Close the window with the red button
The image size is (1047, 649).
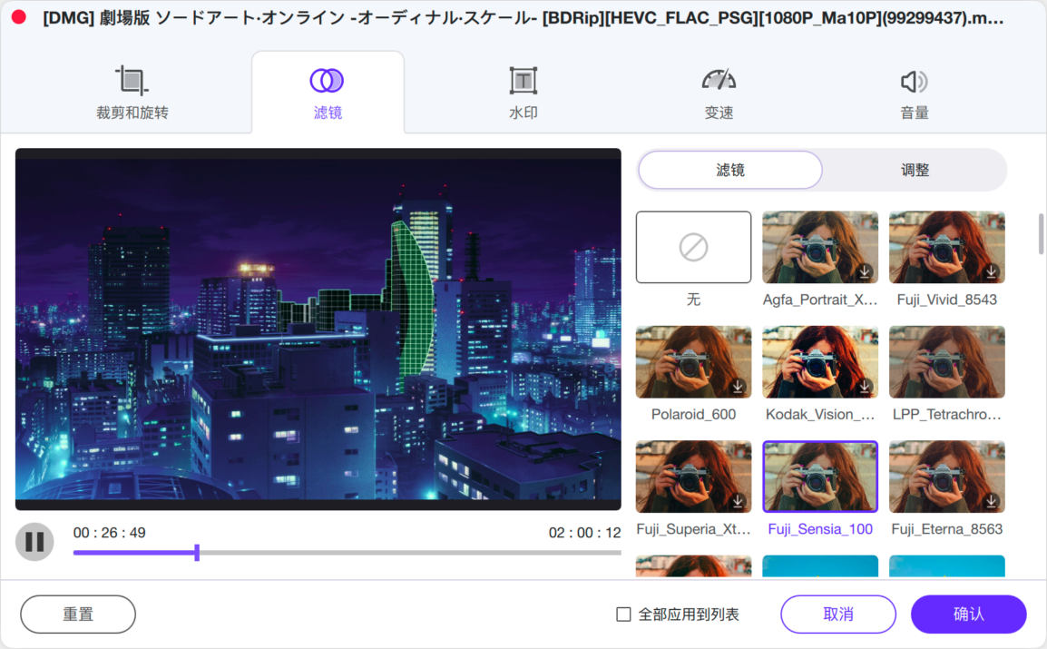pos(19,17)
